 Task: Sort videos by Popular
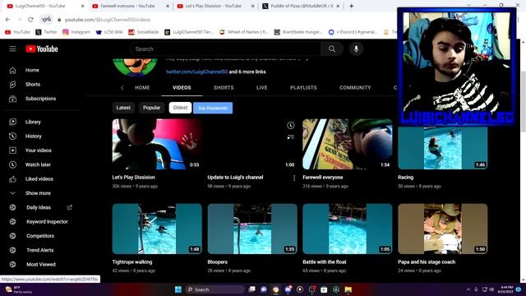(x=151, y=108)
